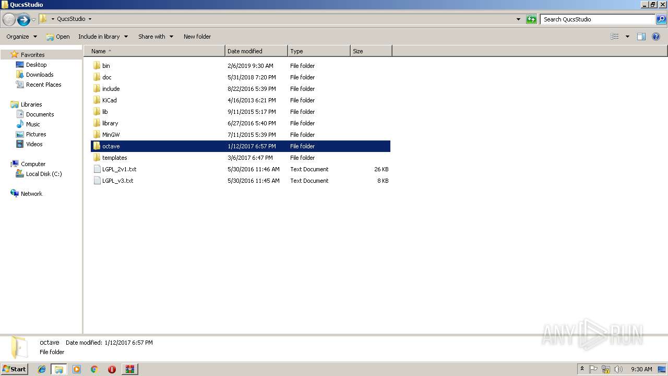Launch Opera browser from the taskbar
Screen dimensions: 668x376
click(112, 369)
